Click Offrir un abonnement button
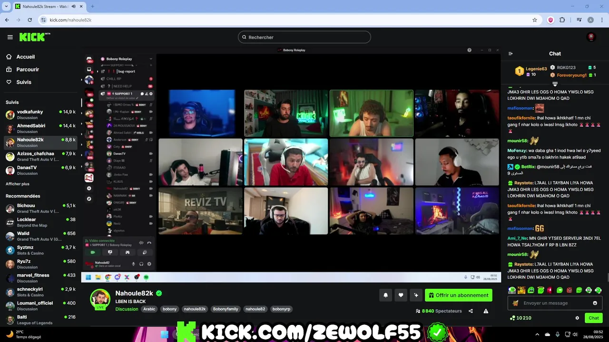Viewport: 609px width, 342px height. 459,295
